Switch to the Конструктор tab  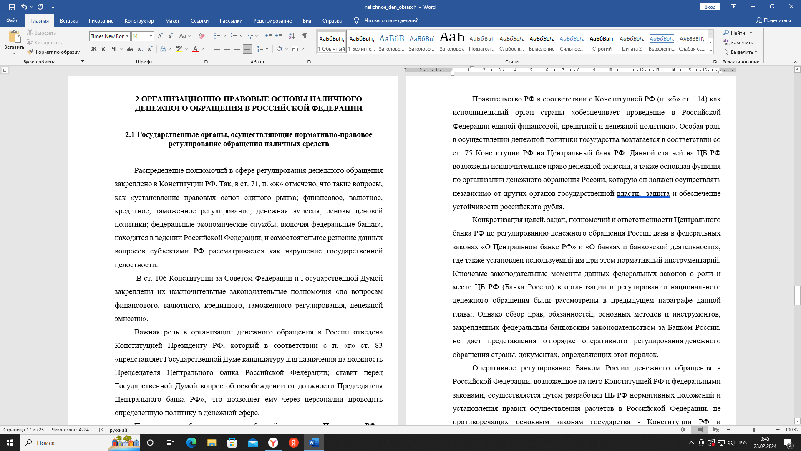click(x=139, y=20)
